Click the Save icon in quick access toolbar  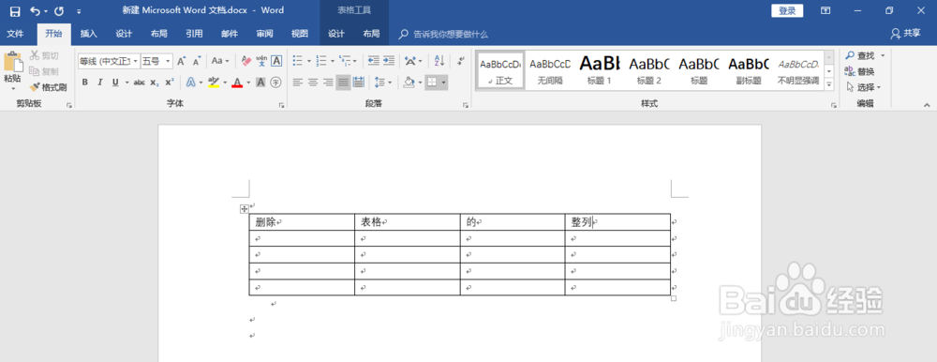[15, 10]
